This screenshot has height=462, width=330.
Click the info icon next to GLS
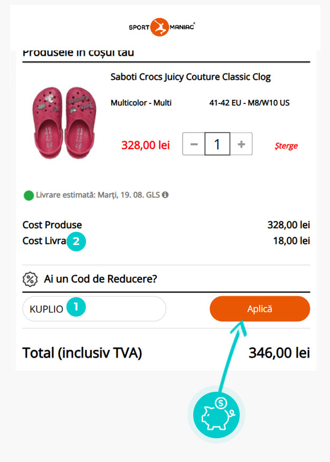point(165,195)
